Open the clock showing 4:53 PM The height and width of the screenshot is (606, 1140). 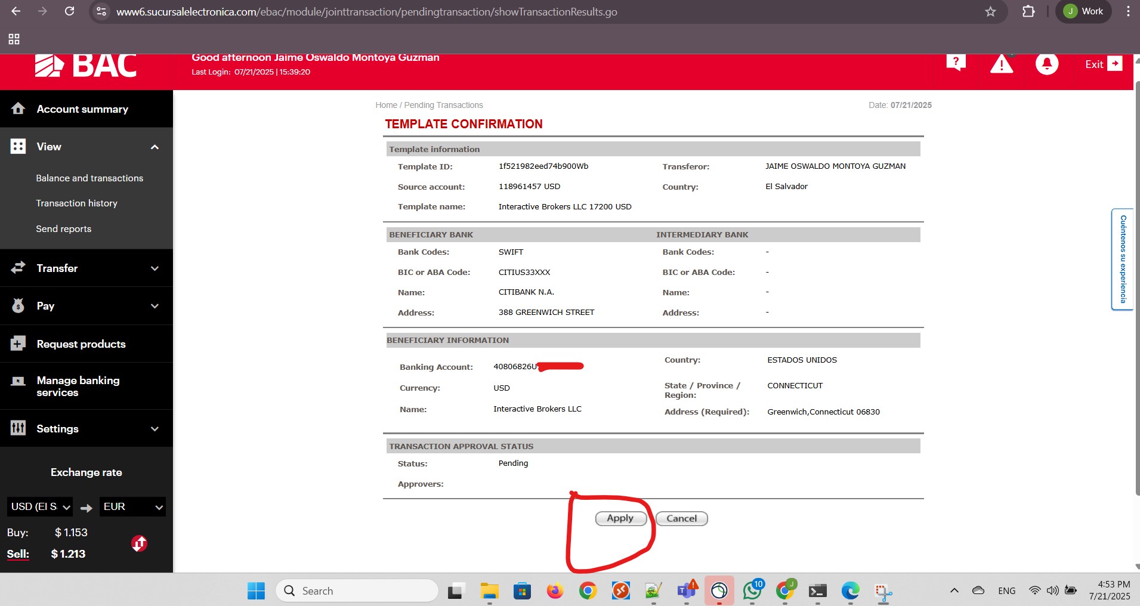[x=1110, y=590]
